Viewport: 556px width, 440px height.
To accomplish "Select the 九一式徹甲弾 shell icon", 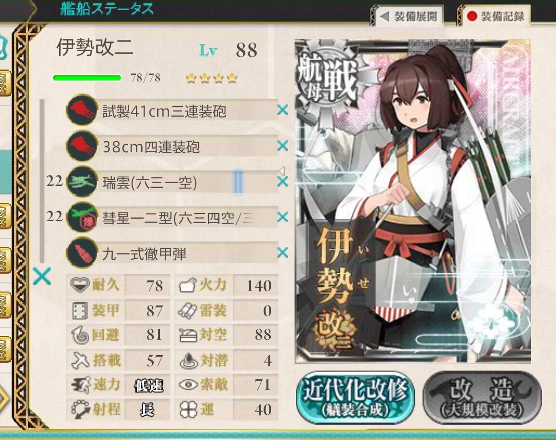I will pos(82,253).
